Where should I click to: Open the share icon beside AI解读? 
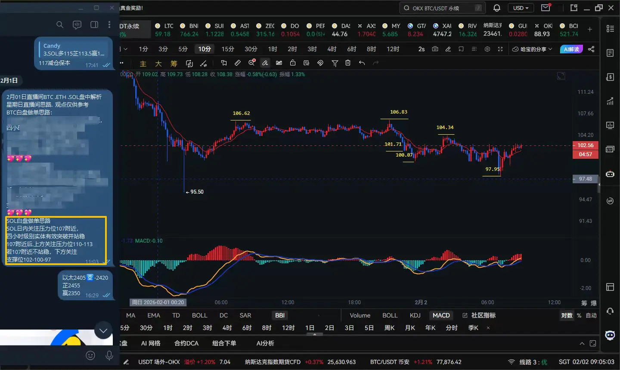[x=591, y=49]
